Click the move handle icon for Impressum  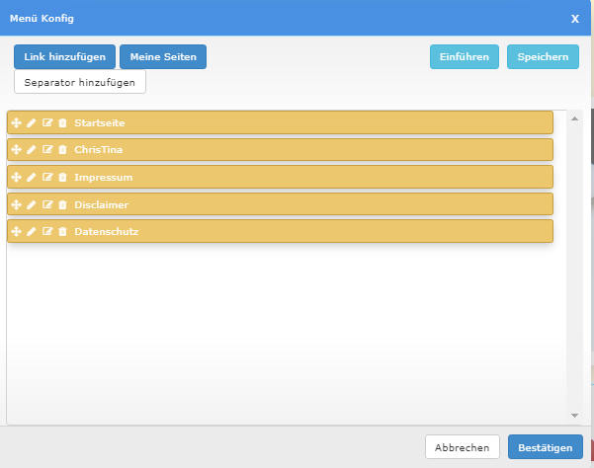[16, 178]
